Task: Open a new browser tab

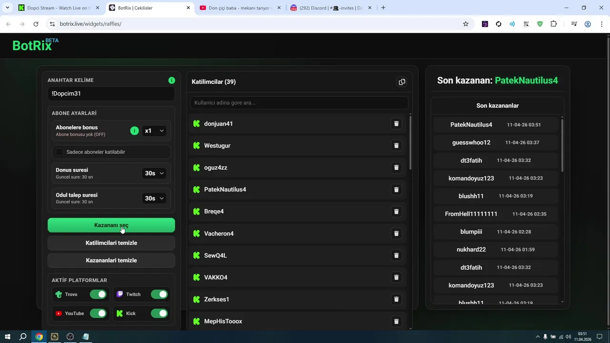Action: pos(383,8)
